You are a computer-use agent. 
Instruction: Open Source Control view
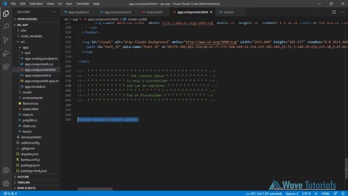(6, 40)
